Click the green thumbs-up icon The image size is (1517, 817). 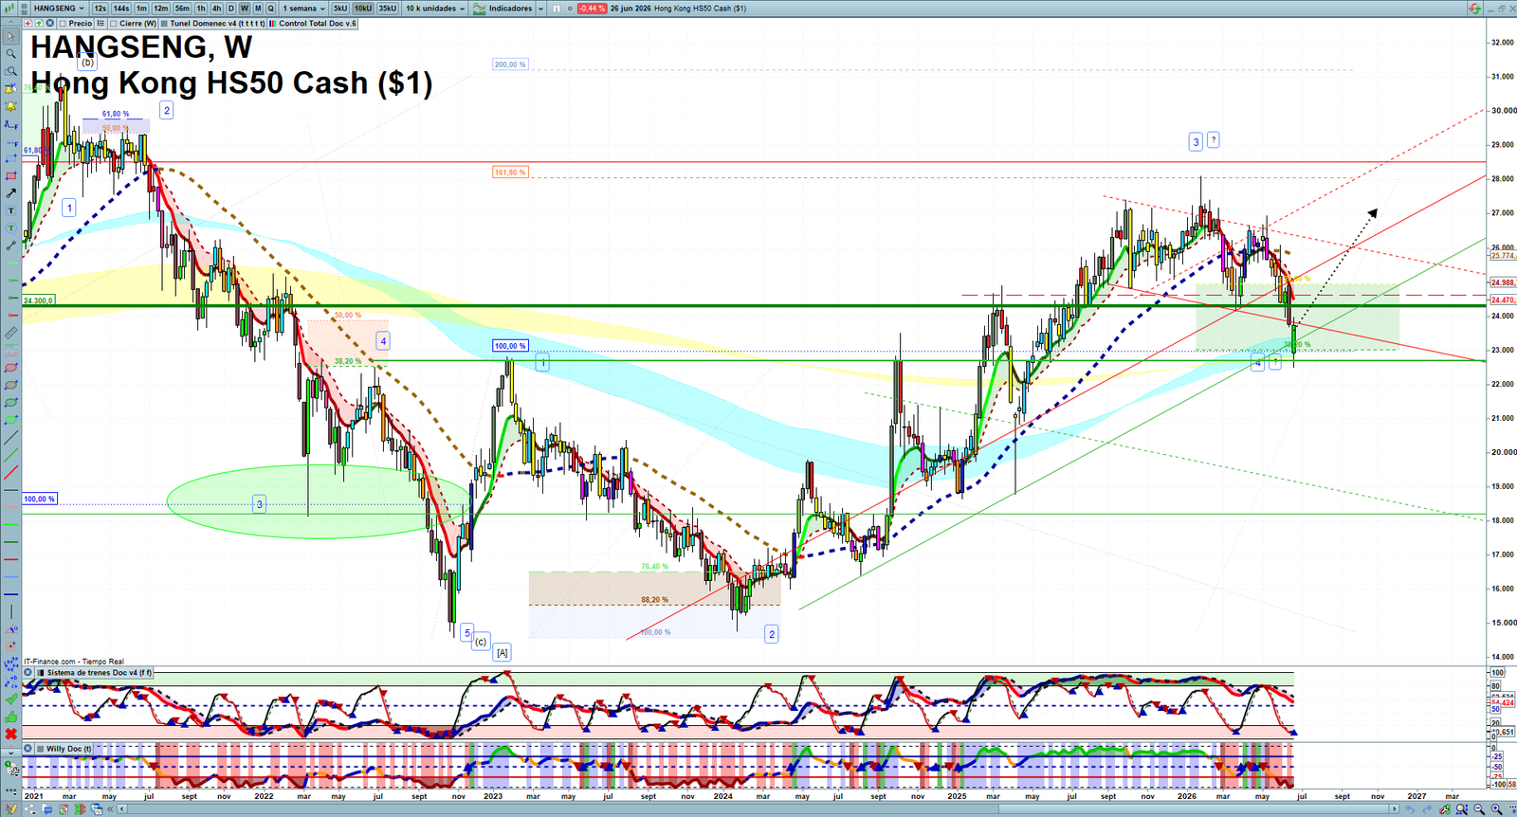click(11, 717)
